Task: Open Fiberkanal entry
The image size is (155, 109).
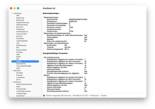Action: coord(20,29)
